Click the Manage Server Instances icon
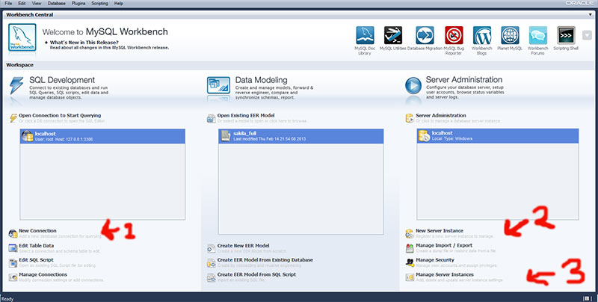Viewport: 598px width, 302px height. pos(410,277)
